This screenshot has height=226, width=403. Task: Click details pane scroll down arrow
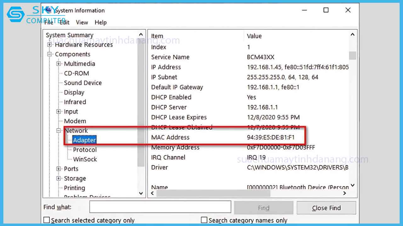(x=352, y=186)
